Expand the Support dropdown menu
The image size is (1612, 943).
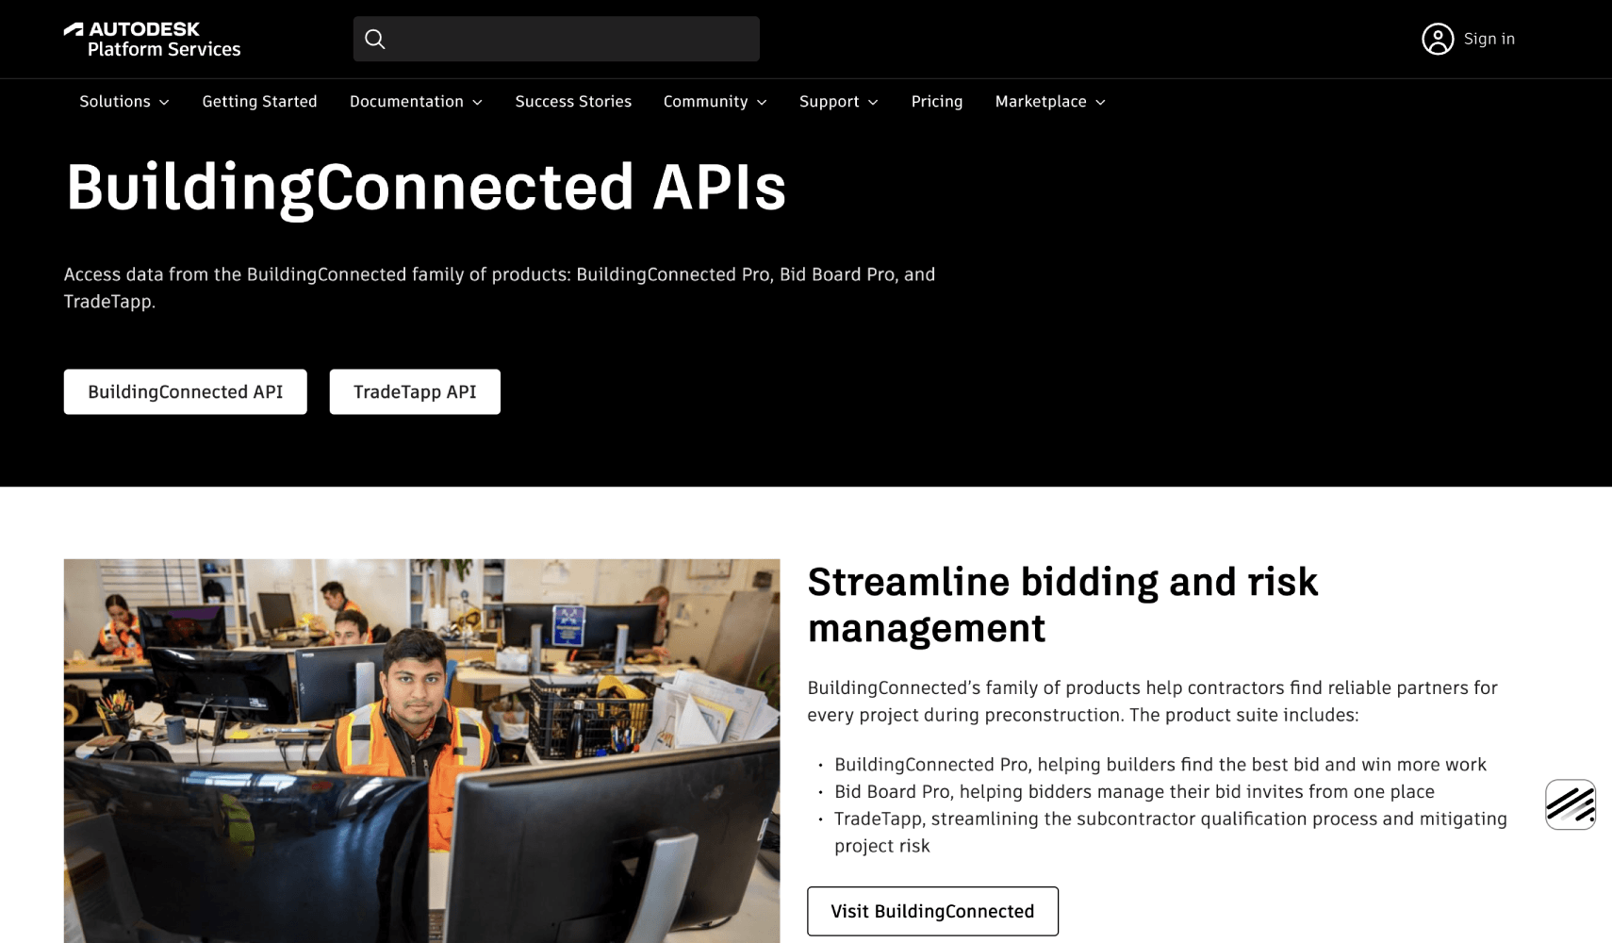pyautogui.click(x=838, y=101)
